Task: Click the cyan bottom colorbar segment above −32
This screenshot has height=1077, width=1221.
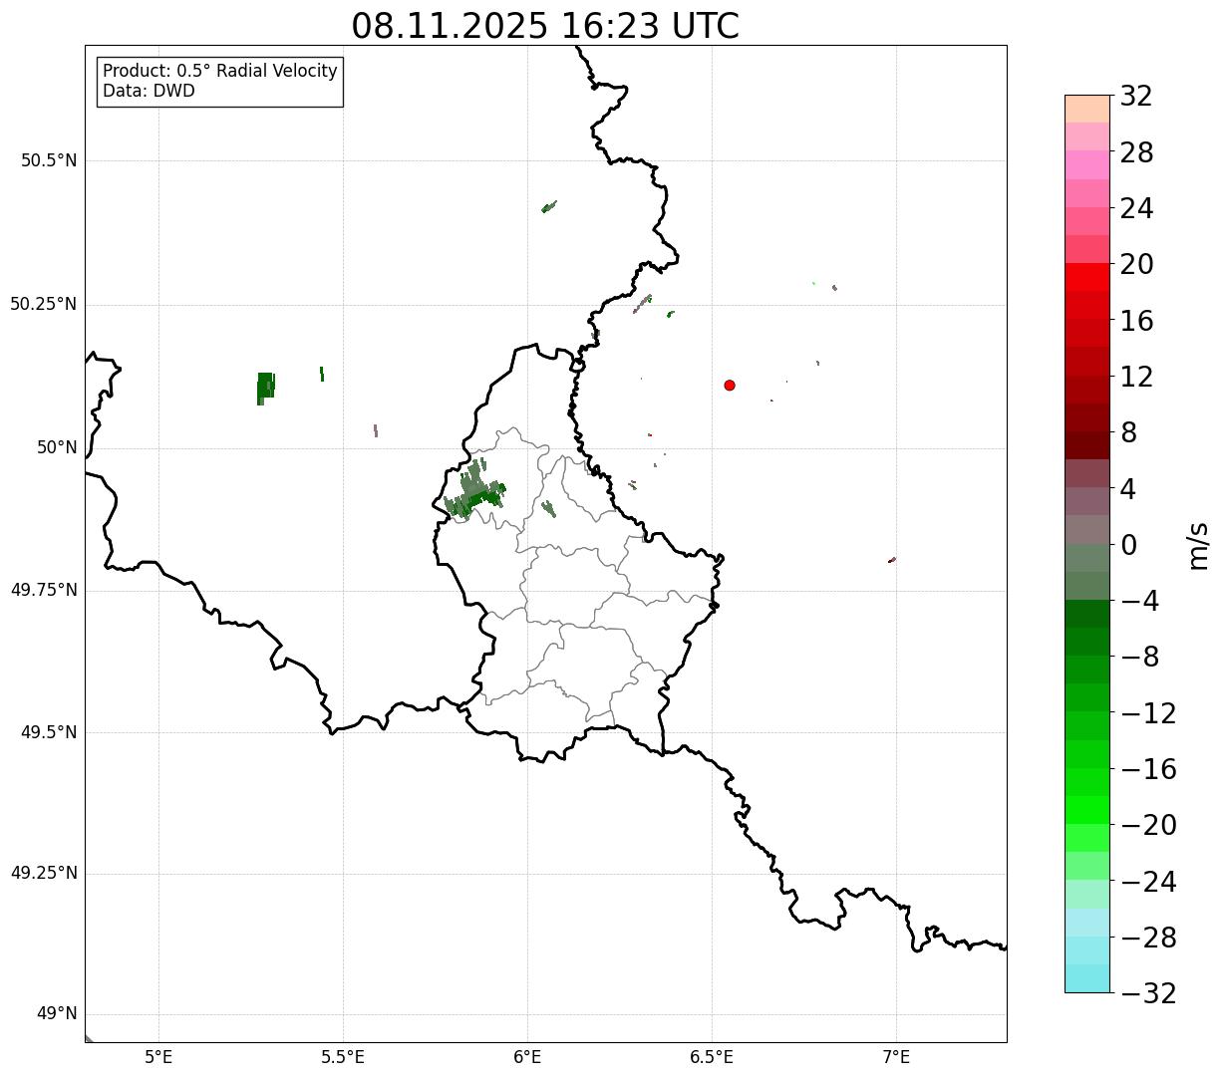Action: pos(1086,978)
